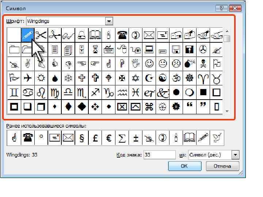Pick the skull and crossbones symbol
The height and width of the screenshot is (197, 263).
[203, 64]
